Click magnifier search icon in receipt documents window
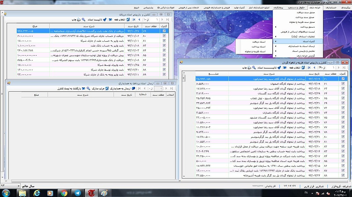 [84, 20]
